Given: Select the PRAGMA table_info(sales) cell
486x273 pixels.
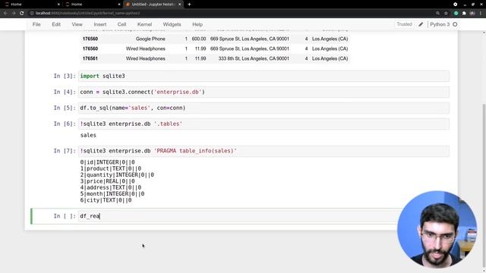Looking at the screenshot, I should tap(264, 151).
